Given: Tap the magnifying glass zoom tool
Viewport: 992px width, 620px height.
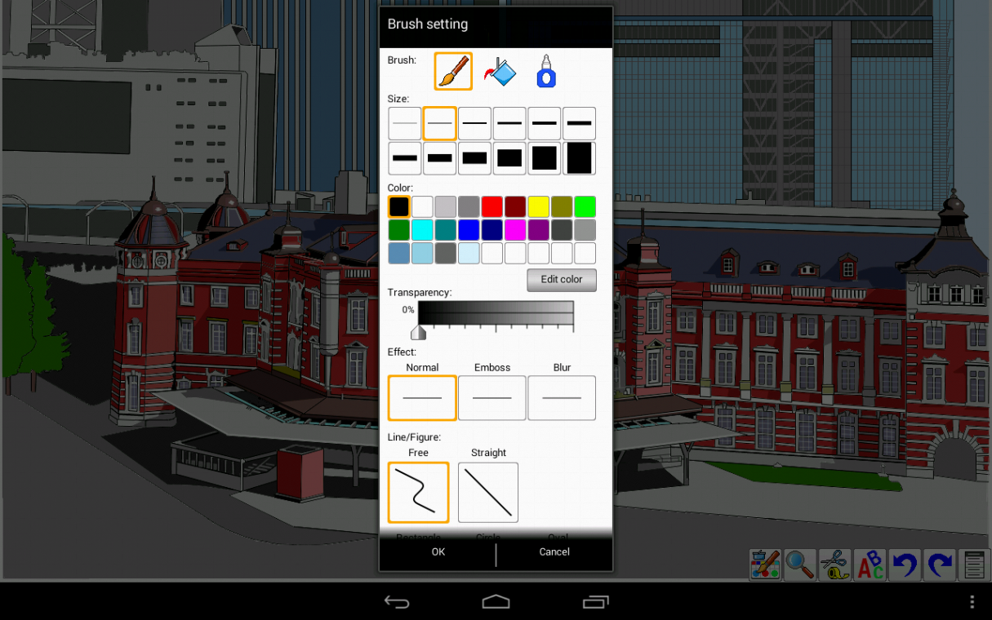Looking at the screenshot, I should pyautogui.click(x=800, y=565).
